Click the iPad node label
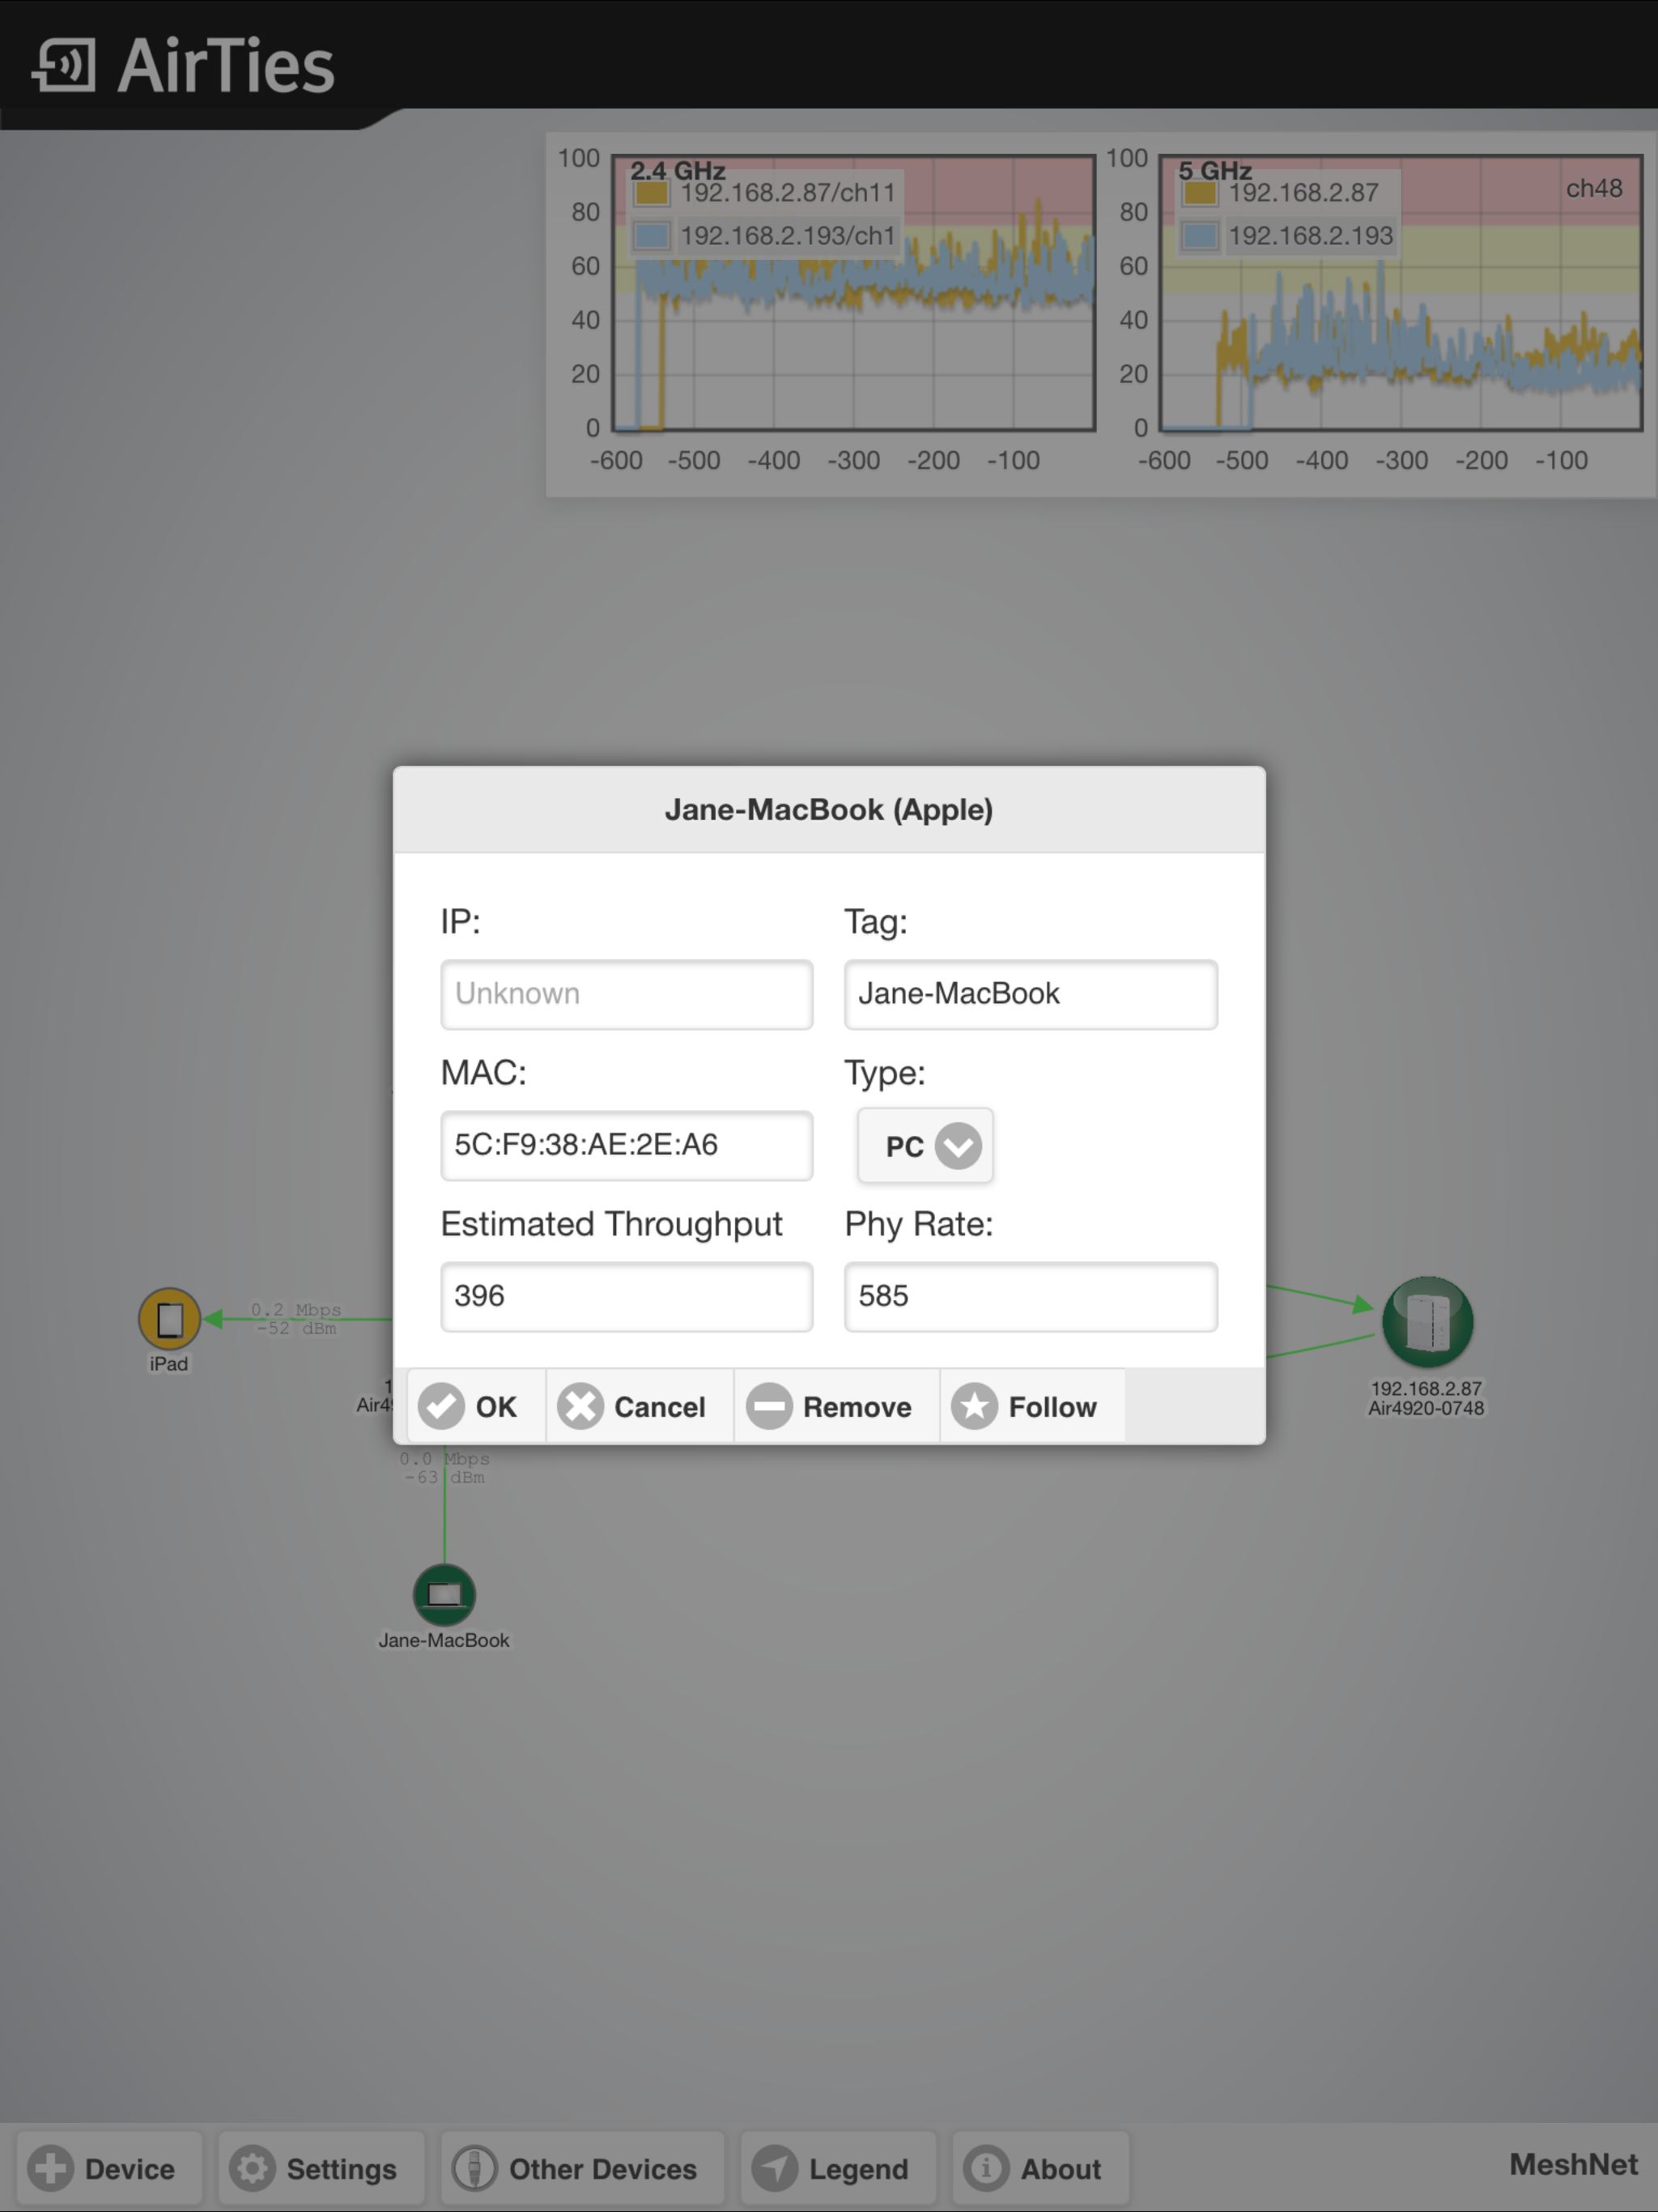The height and width of the screenshot is (2212, 1658). pos(168,1364)
